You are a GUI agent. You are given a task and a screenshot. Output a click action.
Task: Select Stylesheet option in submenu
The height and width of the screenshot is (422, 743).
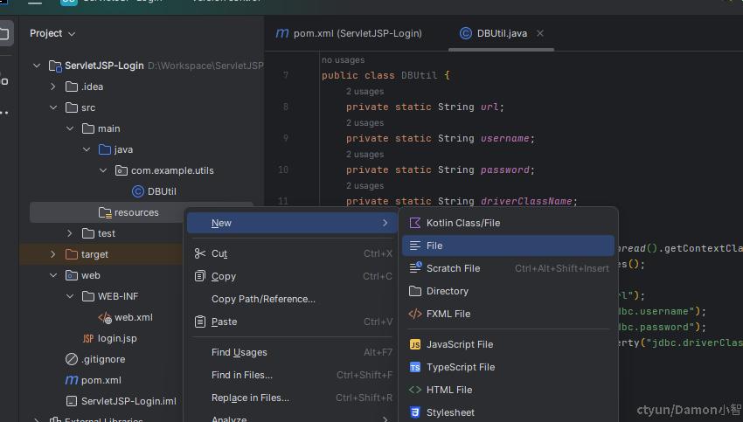click(508, 412)
